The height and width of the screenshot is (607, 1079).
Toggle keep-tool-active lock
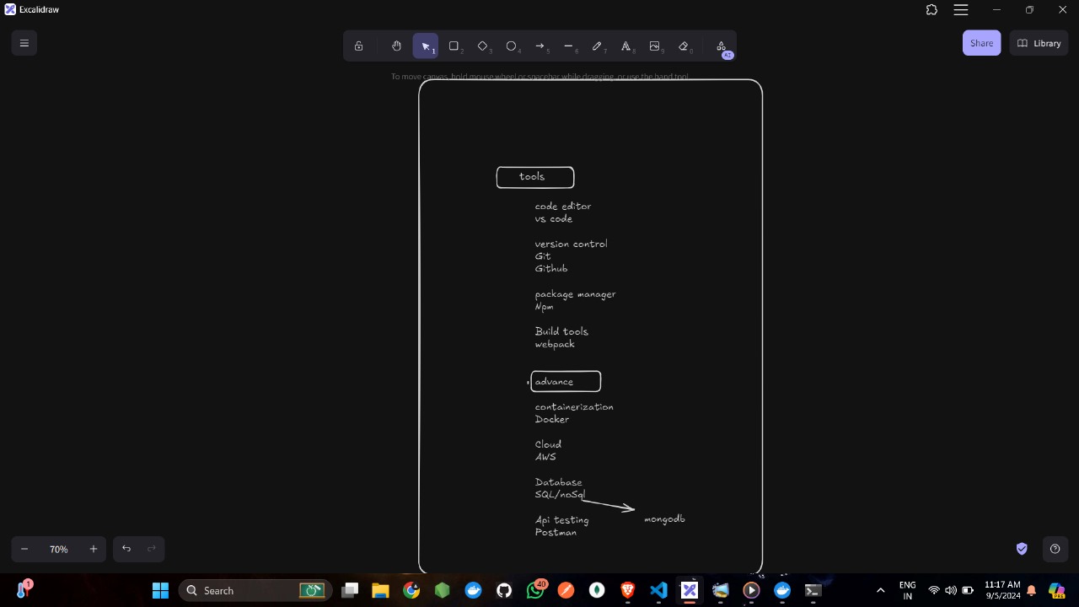pyautogui.click(x=358, y=46)
